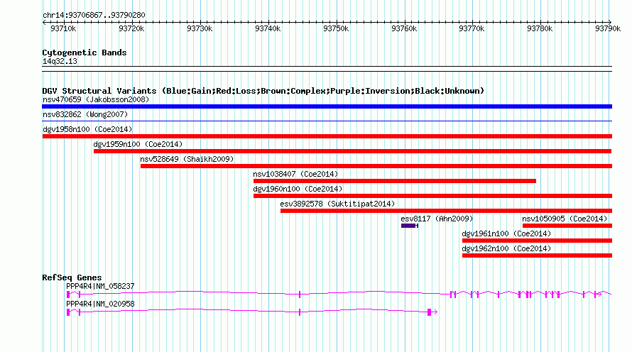Click the left arrowhead of the ruler
Viewport: 632px width, 352px height.
[44, 22]
